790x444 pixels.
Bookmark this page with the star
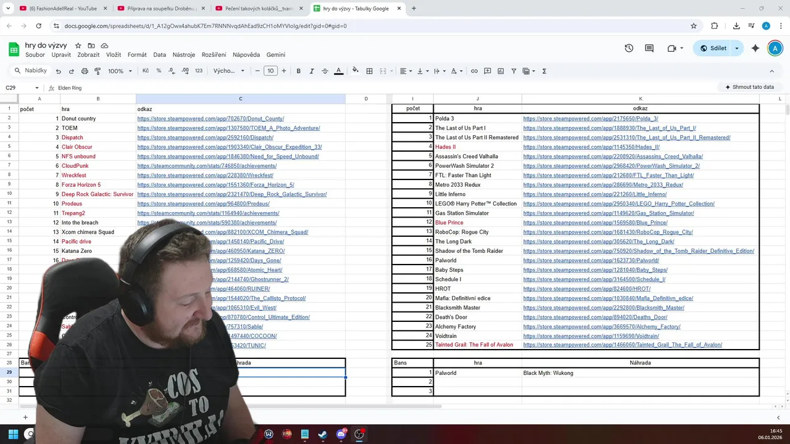[x=694, y=26]
